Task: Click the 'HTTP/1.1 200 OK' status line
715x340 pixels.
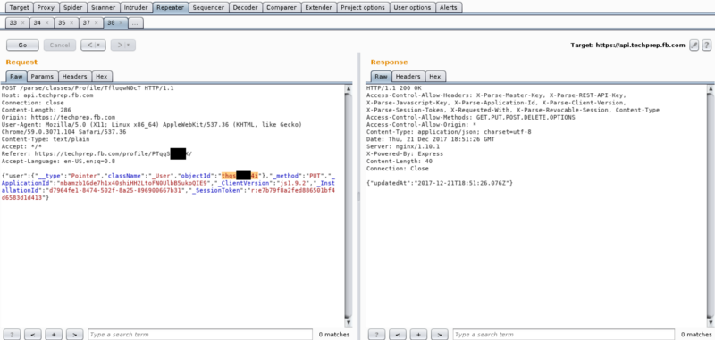Action: [394, 88]
